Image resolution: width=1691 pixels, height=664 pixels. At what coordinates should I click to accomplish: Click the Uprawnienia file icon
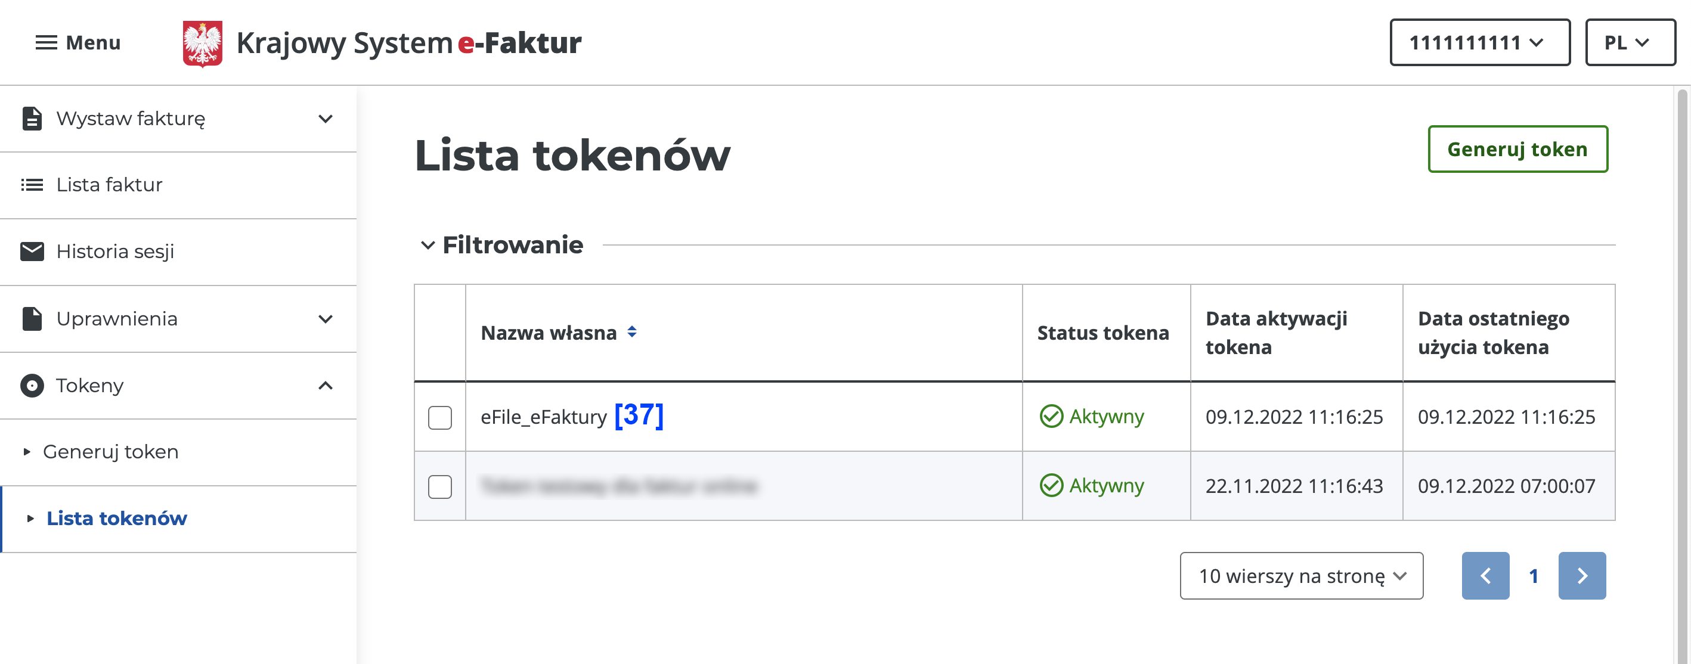pos(32,319)
